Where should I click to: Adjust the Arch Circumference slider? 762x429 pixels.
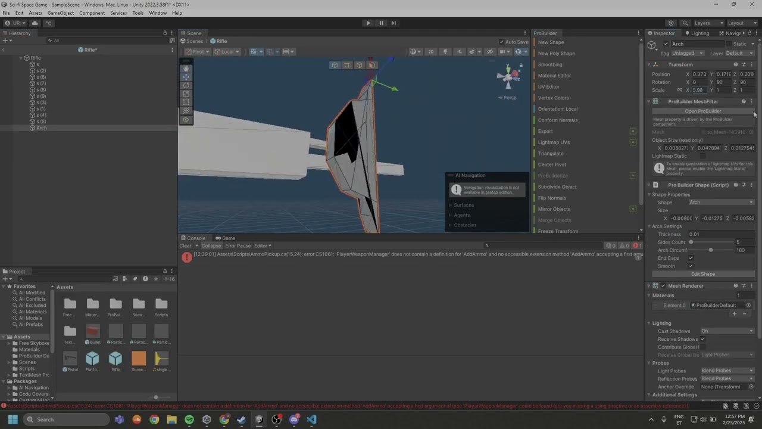tap(711, 250)
